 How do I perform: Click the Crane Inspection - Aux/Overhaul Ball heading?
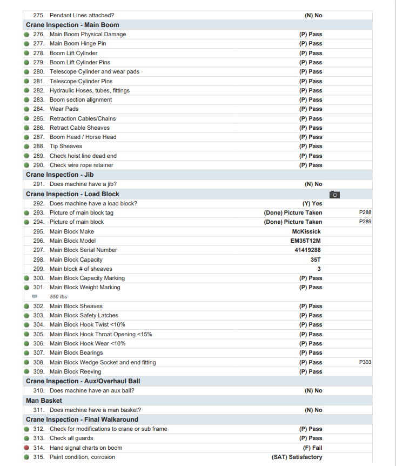point(83,381)
